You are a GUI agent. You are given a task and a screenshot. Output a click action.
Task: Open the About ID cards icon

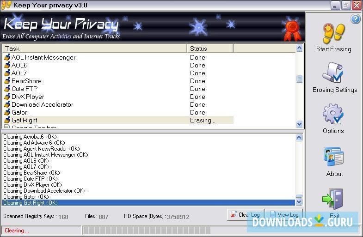333,157
